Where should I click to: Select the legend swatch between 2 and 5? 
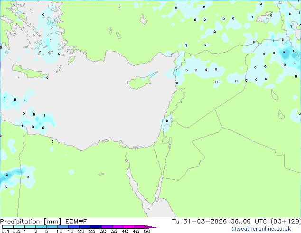pyautogui.click(x=41, y=227)
